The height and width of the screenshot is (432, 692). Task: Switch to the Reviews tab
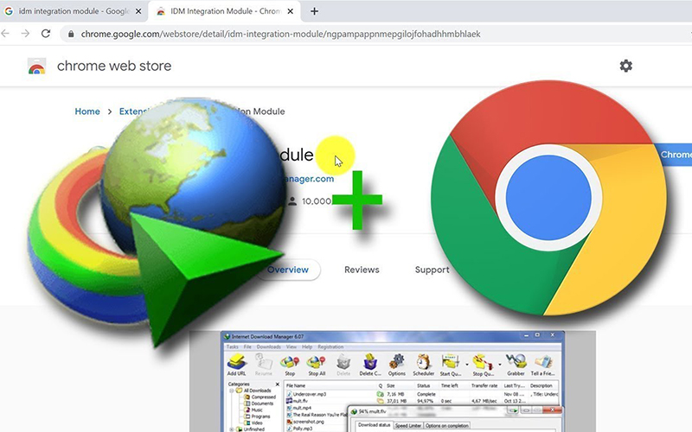click(362, 270)
